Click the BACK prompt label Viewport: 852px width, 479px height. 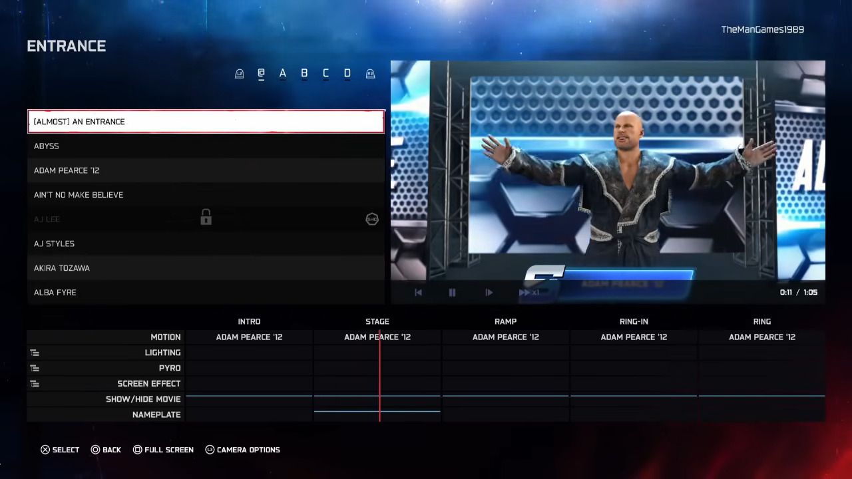112,450
